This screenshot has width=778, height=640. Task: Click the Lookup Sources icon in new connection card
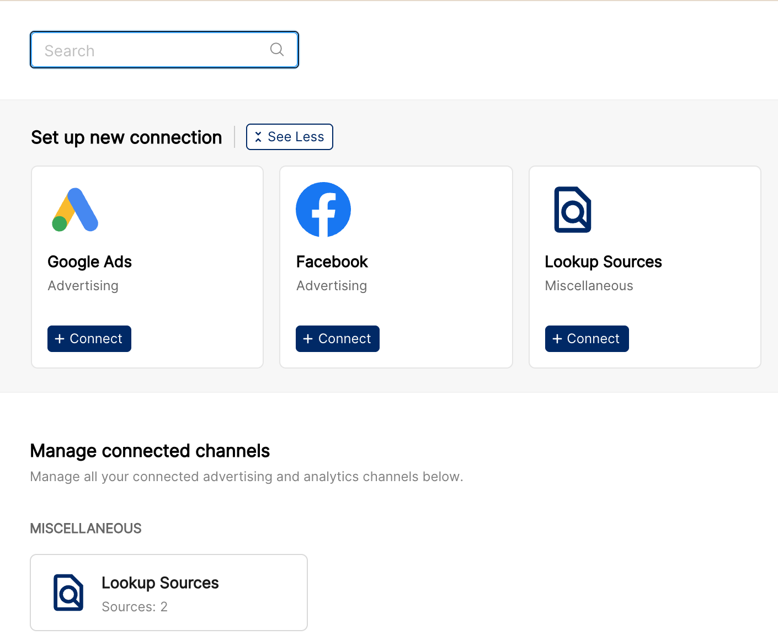(x=573, y=210)
